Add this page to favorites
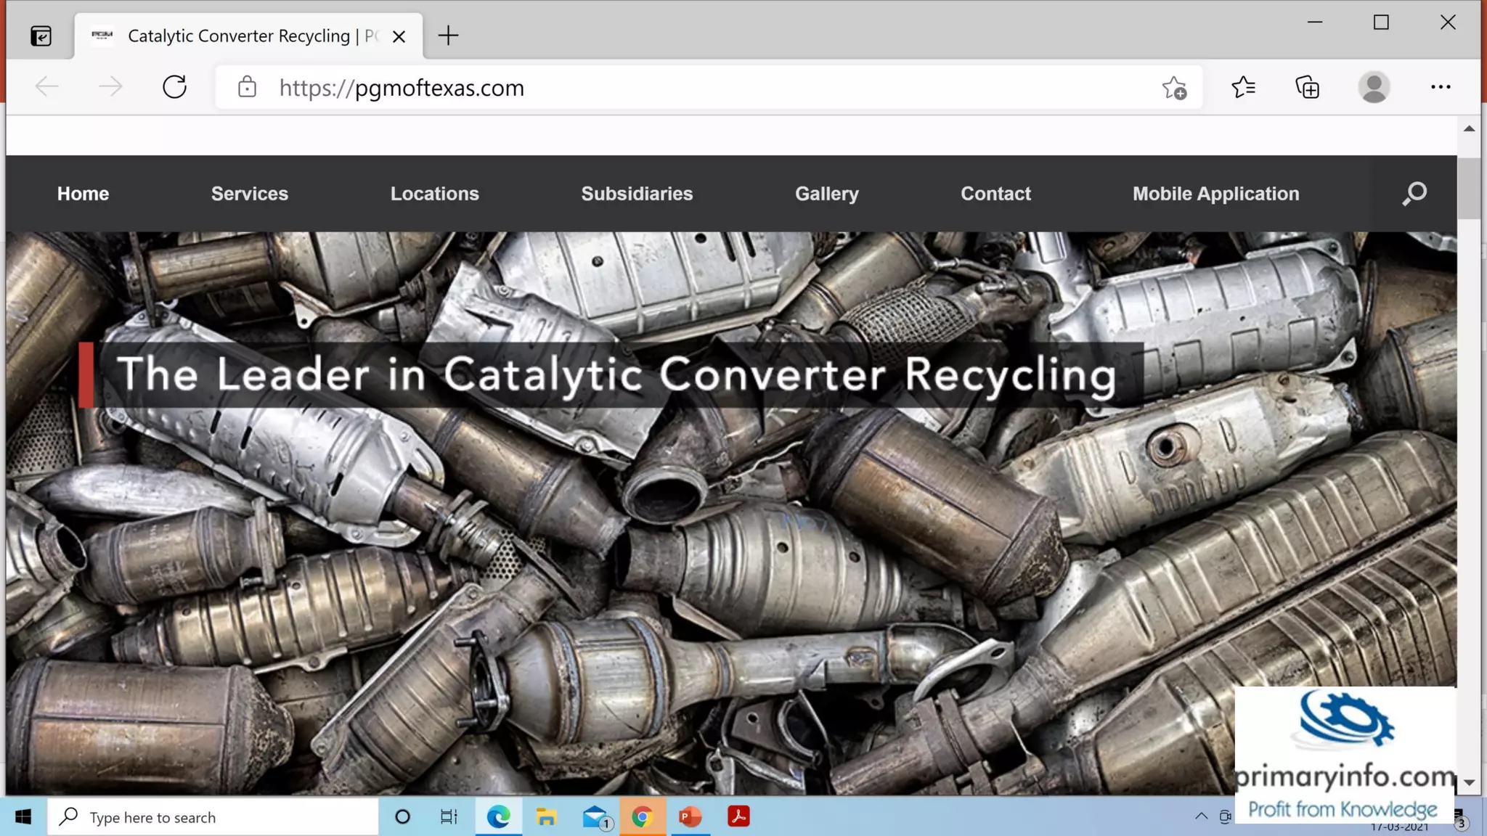Image resolution: width=1487 pixels, height=836 pixels. point(1173,88)
